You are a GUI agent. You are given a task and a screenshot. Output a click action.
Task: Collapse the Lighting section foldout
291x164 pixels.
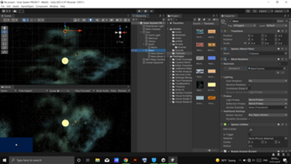222,77
